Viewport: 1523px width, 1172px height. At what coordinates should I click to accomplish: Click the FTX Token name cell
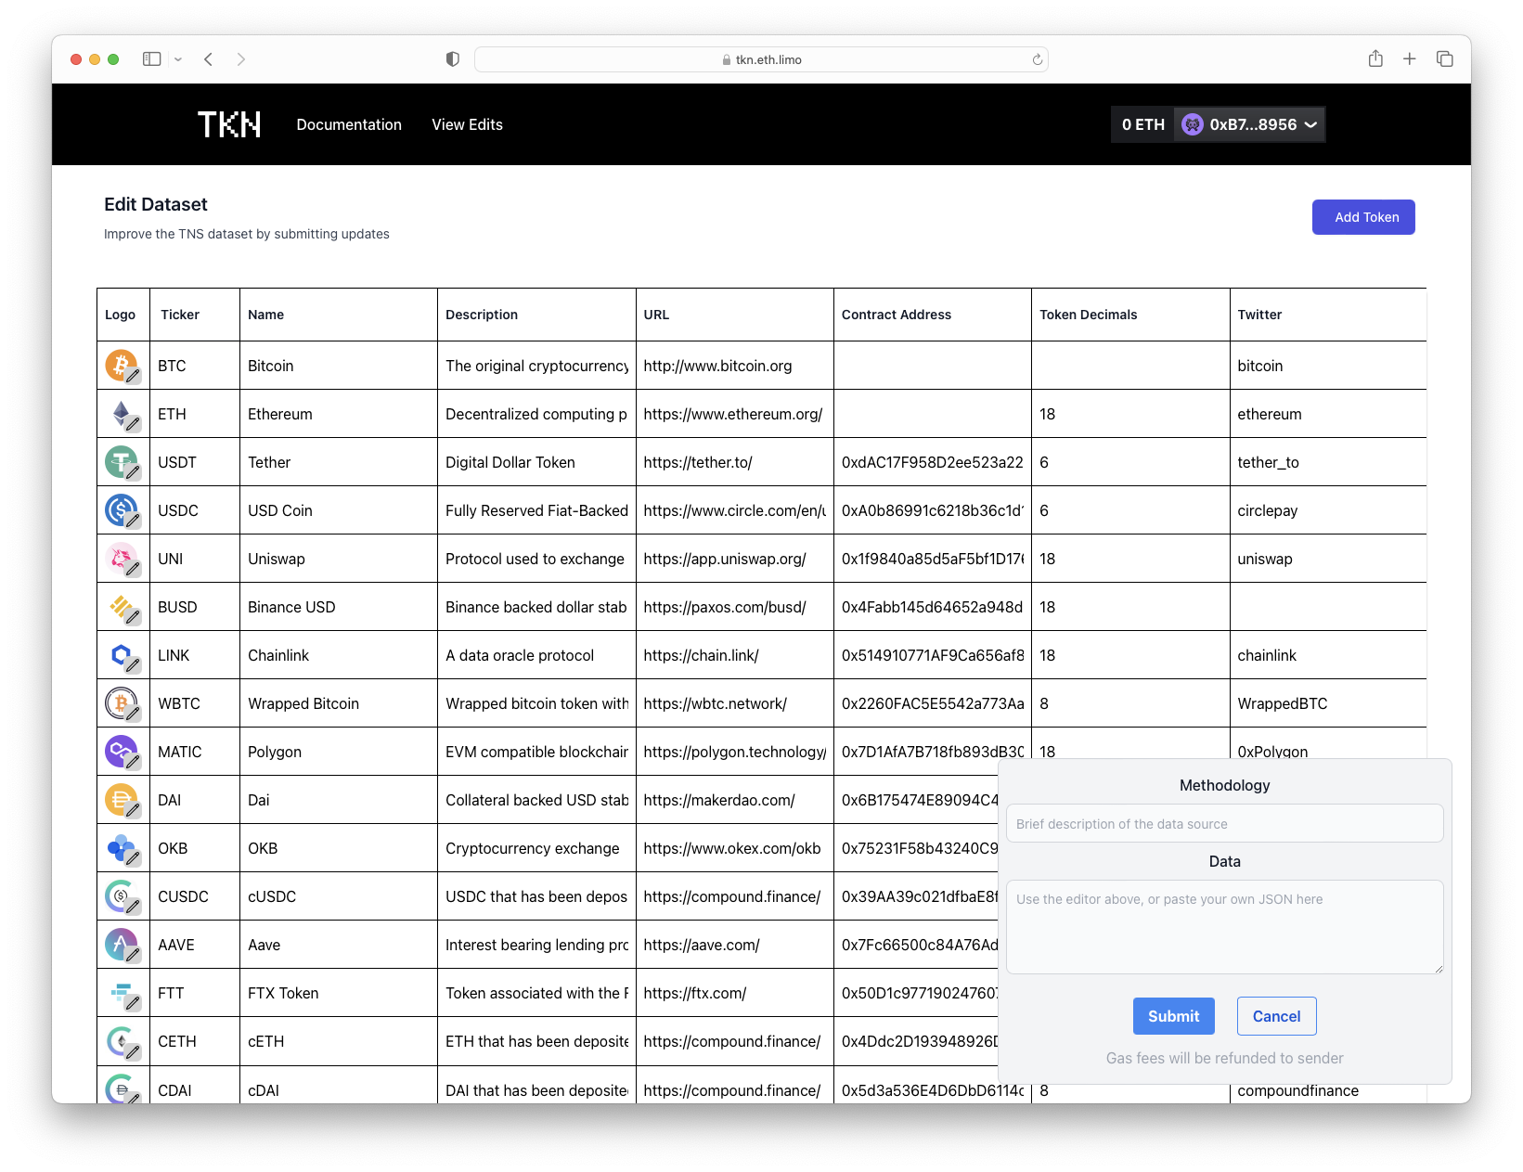click(x=339, y=993)
